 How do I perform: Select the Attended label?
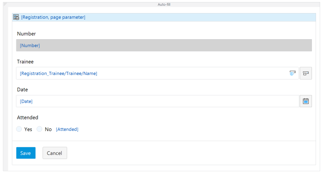tap(27, 117)
